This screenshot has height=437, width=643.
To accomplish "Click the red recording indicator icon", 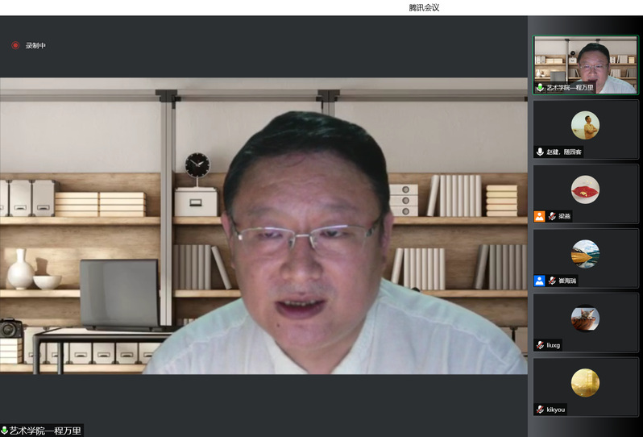I will pyautogui.click(x=15, y=45).
